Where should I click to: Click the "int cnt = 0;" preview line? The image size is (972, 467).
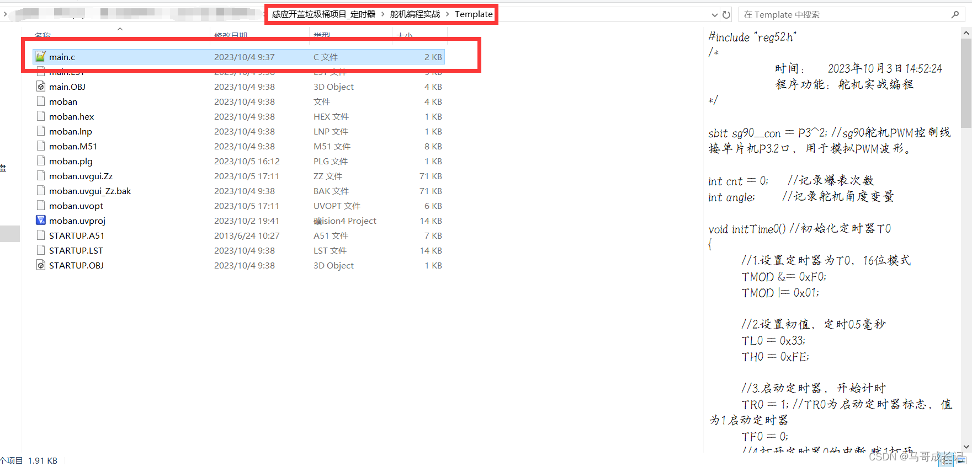738,181
